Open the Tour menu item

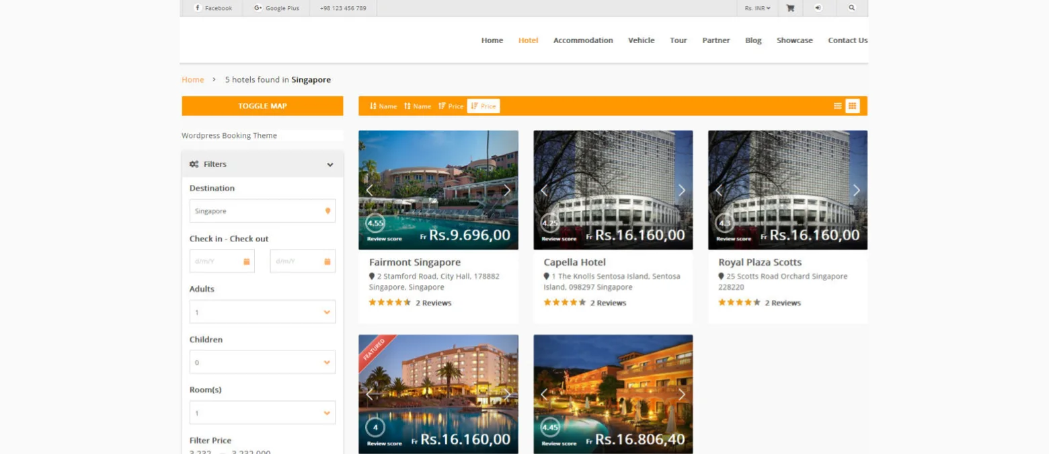pyautogui.click(x=678, y=40)
